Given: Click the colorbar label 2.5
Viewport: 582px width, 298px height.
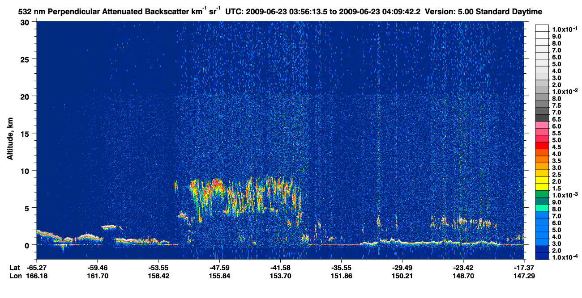Looking at the screenshot, I should (556, 174).
